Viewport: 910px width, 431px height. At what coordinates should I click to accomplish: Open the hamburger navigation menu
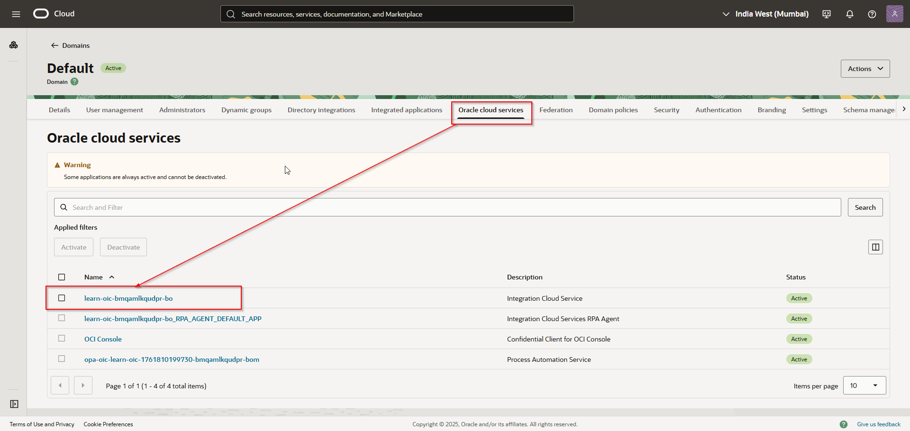click(16, 14)
